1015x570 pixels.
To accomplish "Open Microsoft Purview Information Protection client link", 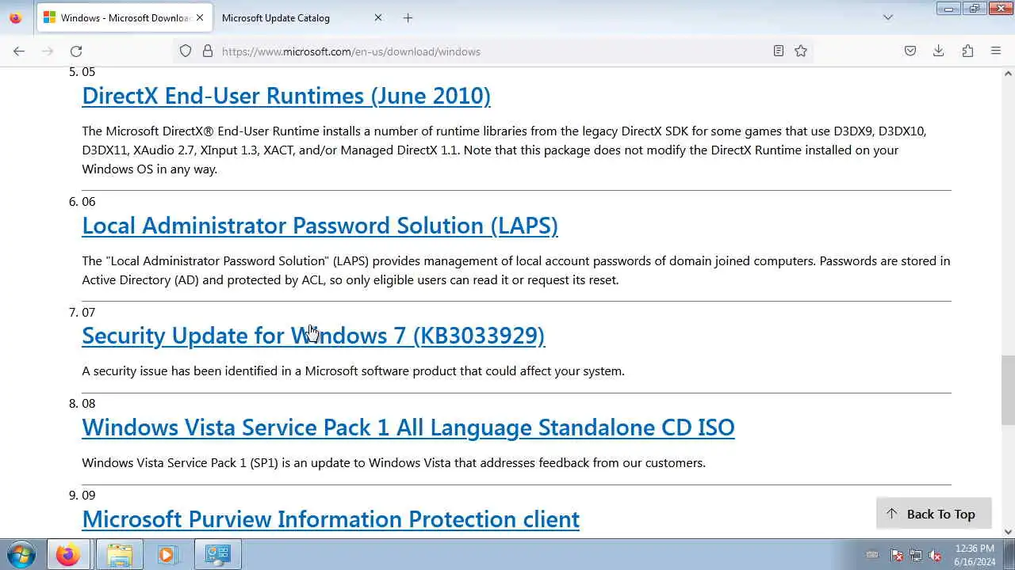I will click(x=331, y=519).
